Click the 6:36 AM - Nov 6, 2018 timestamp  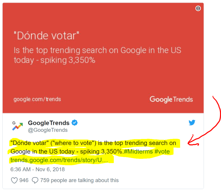pos(38,169)
